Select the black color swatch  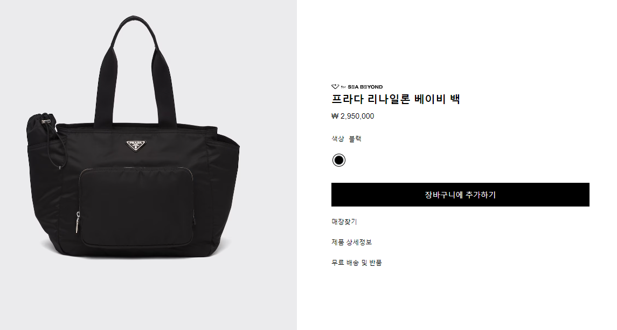pyautogui.click(x=339, y=160)
